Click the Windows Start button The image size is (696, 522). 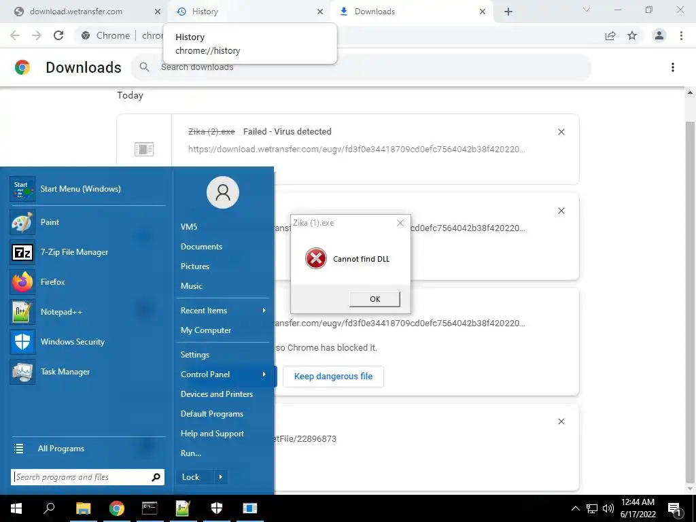coord(16,508)
